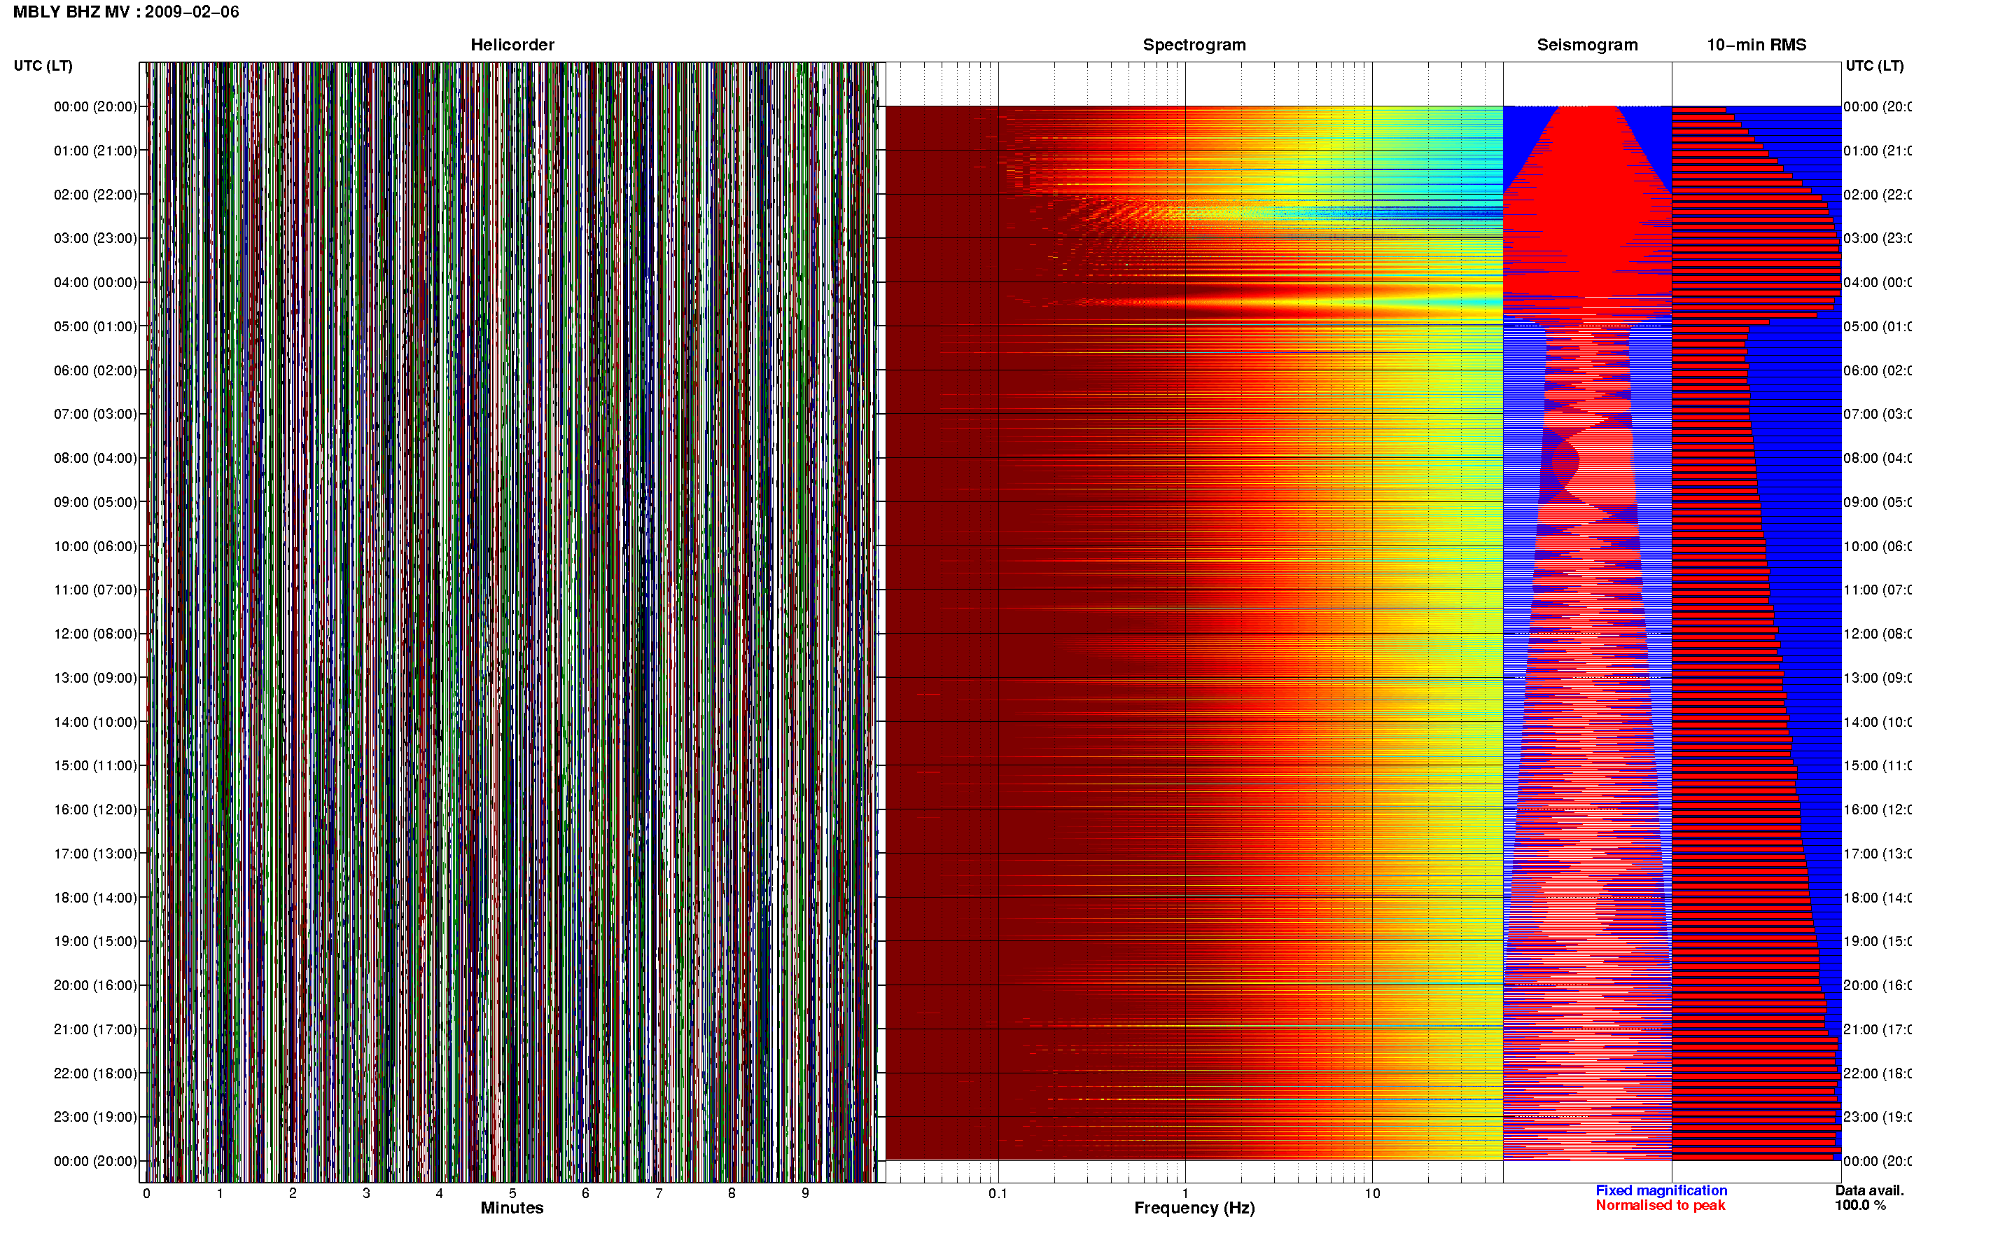Click the left '12:00 (08:00)' time label

pos(95,634)
